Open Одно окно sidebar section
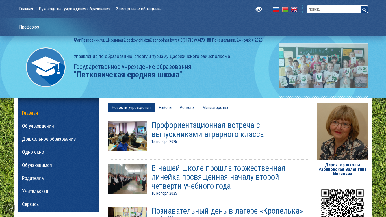Viewport: 386px width, 217px height. [x=58, y=152]
